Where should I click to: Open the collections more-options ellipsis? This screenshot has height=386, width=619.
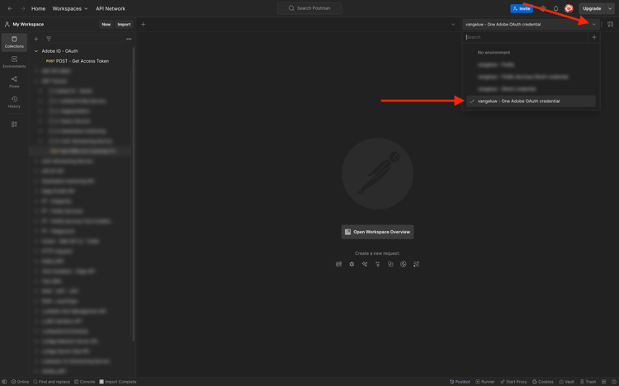[129, 39]
